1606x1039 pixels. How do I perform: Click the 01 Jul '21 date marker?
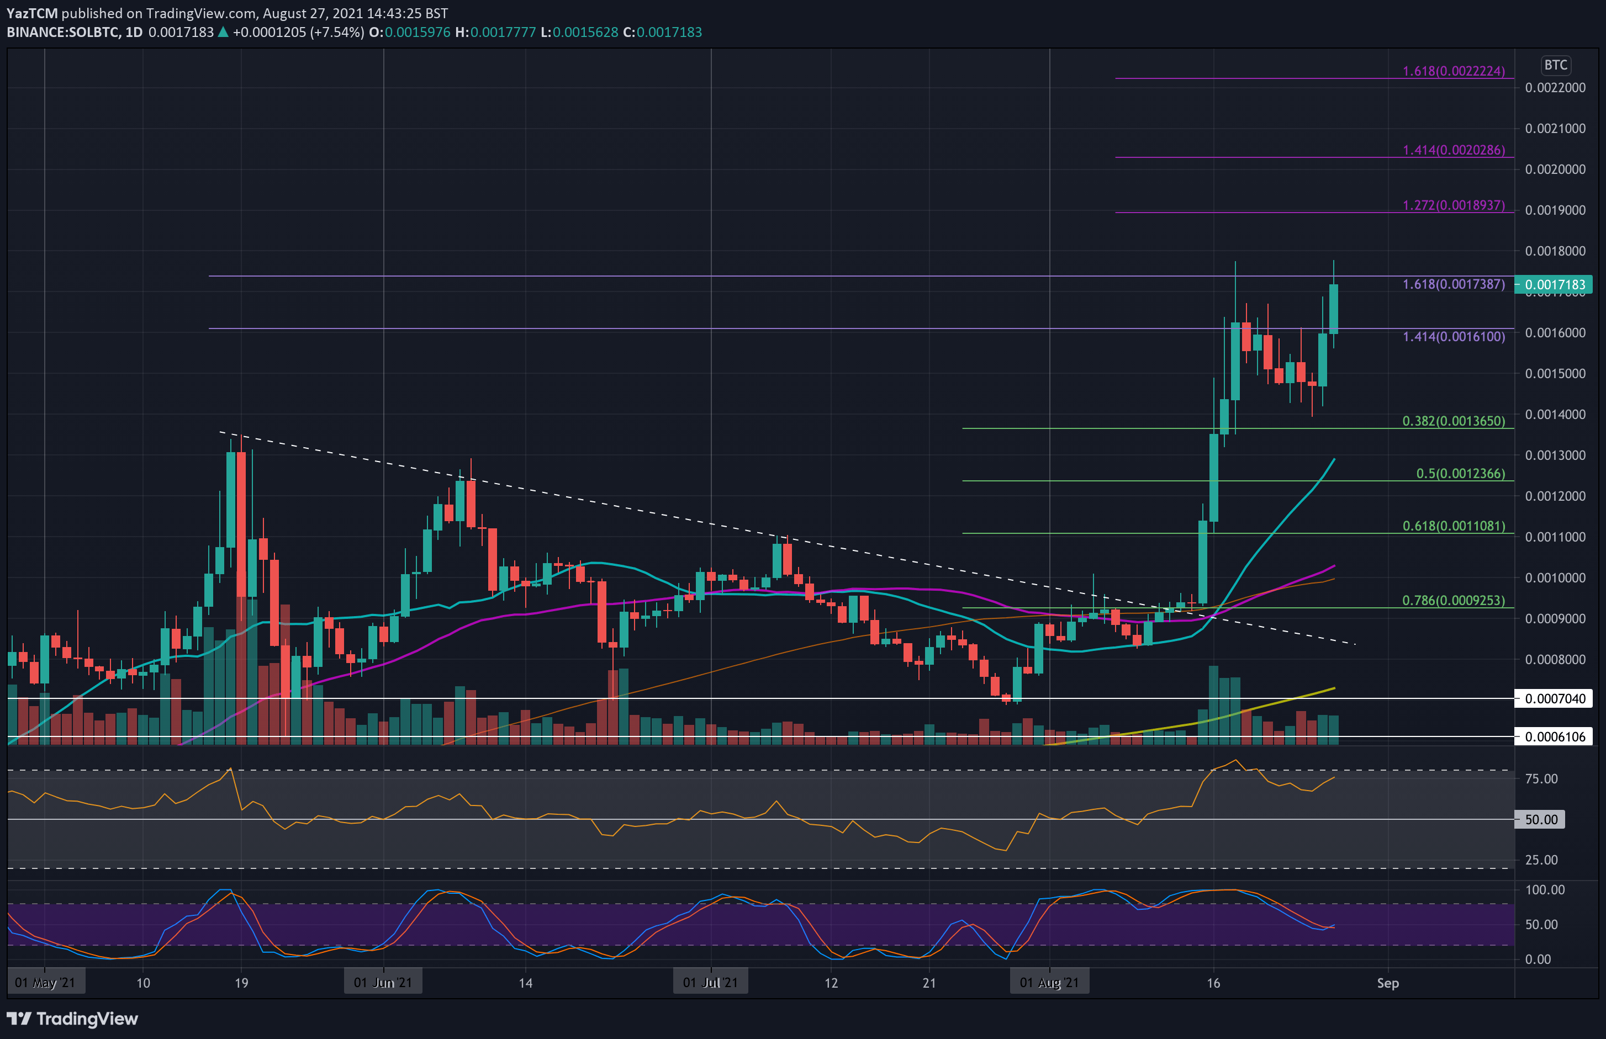[711, 982]
